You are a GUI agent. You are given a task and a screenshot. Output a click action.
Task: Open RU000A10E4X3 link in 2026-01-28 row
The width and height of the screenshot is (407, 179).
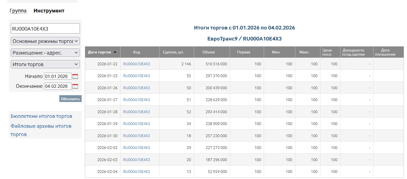[136, 112]
